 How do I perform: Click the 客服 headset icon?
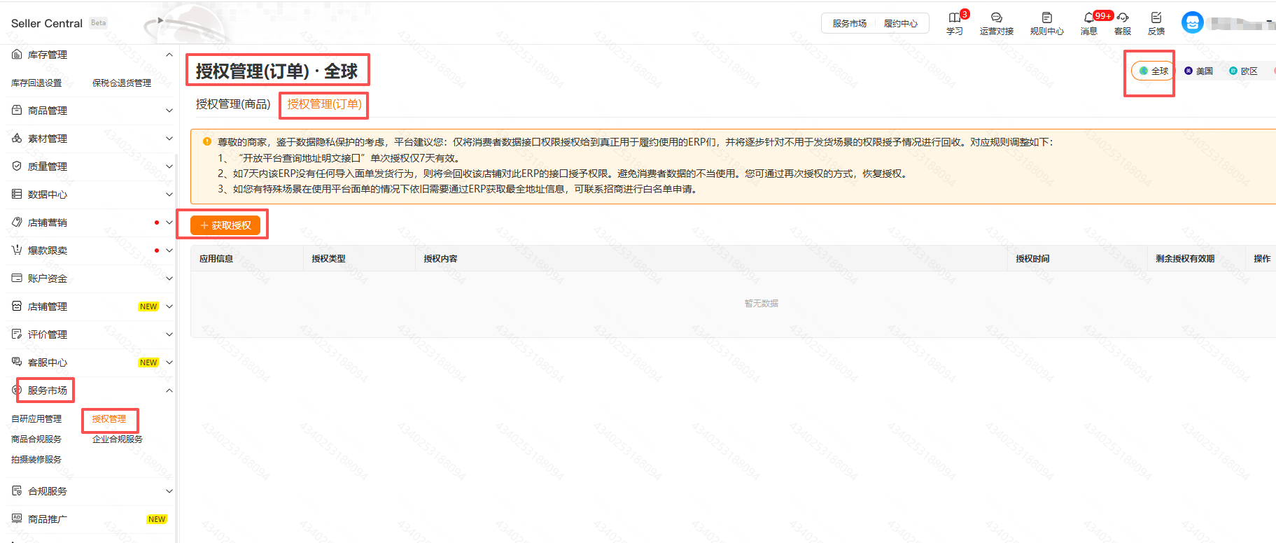[x=1123, y=18]
